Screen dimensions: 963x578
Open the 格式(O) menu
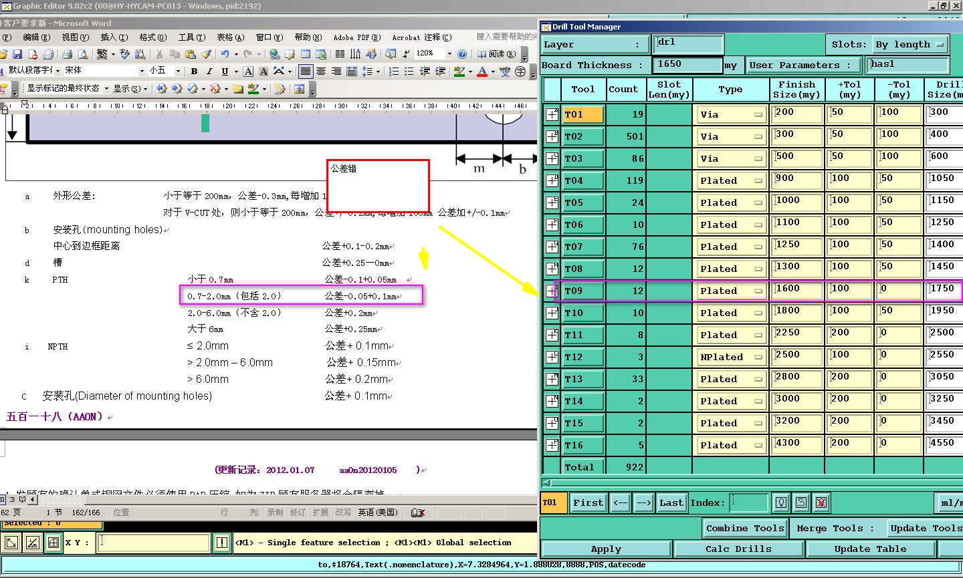152,37
